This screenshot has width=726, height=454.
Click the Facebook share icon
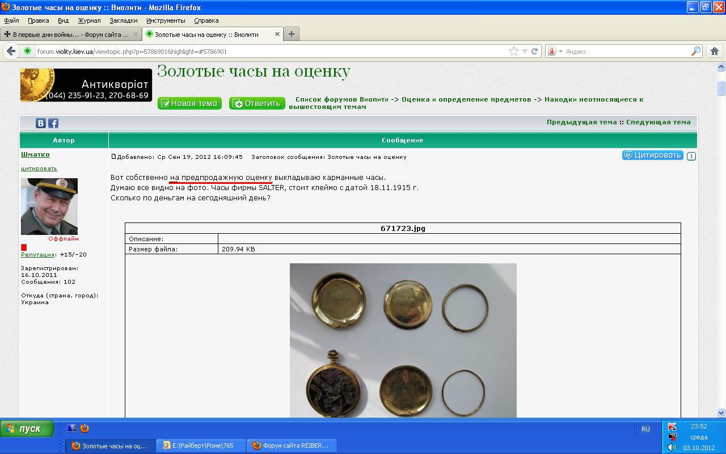click(x=53, y=123)
